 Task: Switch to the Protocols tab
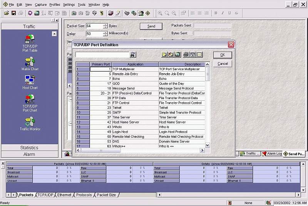click(x=84, y=195)
